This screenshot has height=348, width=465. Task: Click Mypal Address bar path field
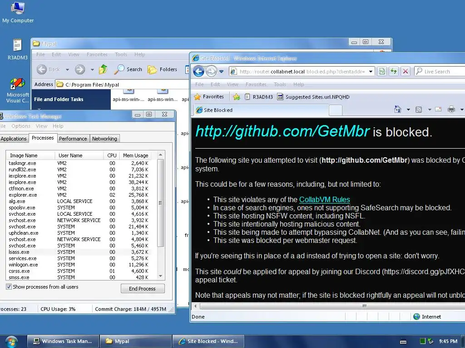point(123,85)
